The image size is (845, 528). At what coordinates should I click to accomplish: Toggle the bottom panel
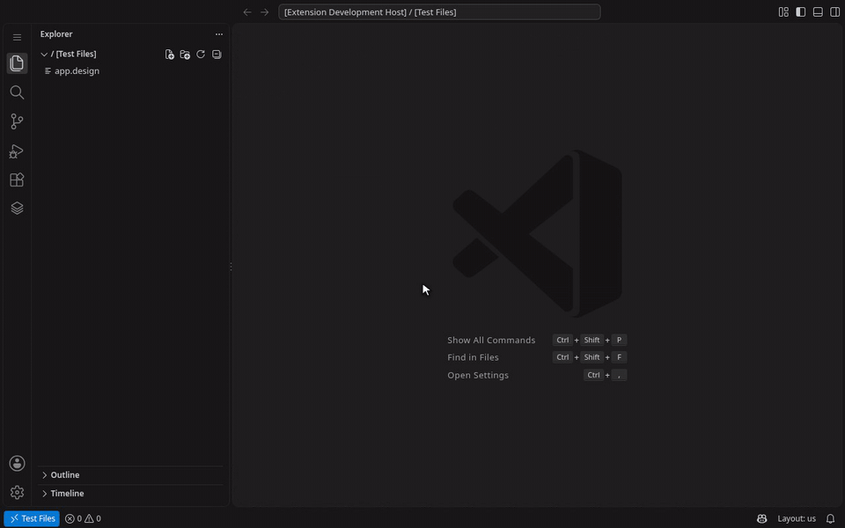pyautogui.click(x=818, y=11)
